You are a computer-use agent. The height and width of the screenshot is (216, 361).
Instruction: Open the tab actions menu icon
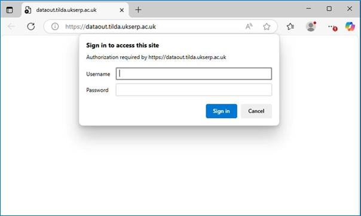10,10
